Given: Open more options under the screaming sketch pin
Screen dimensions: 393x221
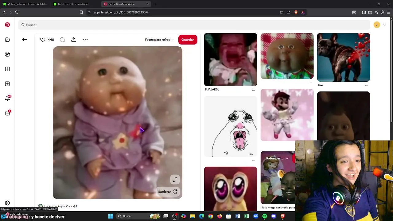Looking at the screenshot, I should point(253,161).
